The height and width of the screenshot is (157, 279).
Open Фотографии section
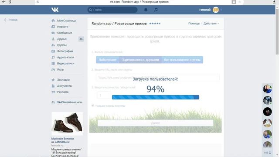coord(65,51)
